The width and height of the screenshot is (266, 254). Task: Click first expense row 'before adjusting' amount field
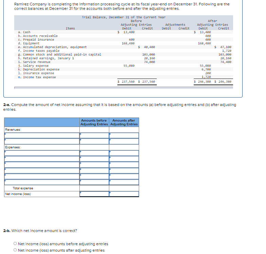pos(94,153)
